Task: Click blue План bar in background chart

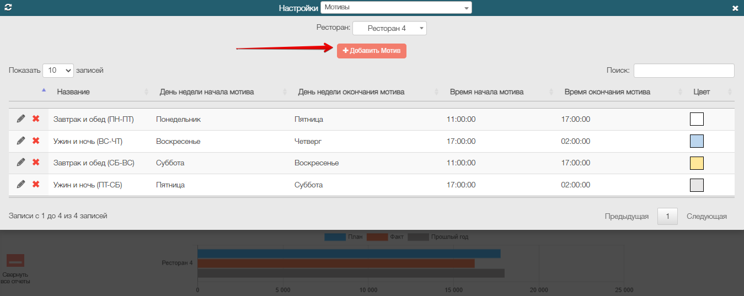Action: point(349,254)
